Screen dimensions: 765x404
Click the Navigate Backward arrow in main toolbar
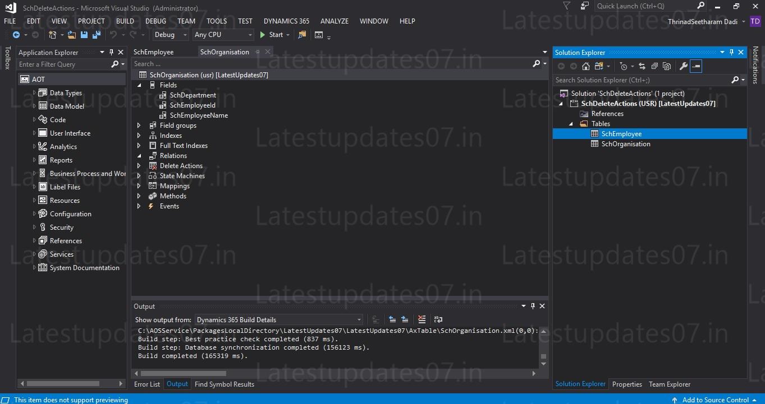click(16, 35)
